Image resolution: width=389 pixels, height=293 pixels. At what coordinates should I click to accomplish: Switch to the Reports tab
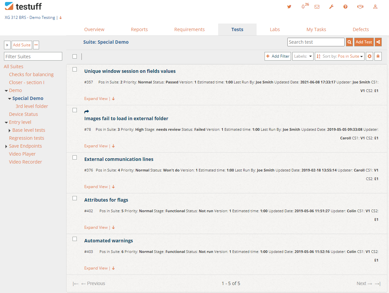139,29
